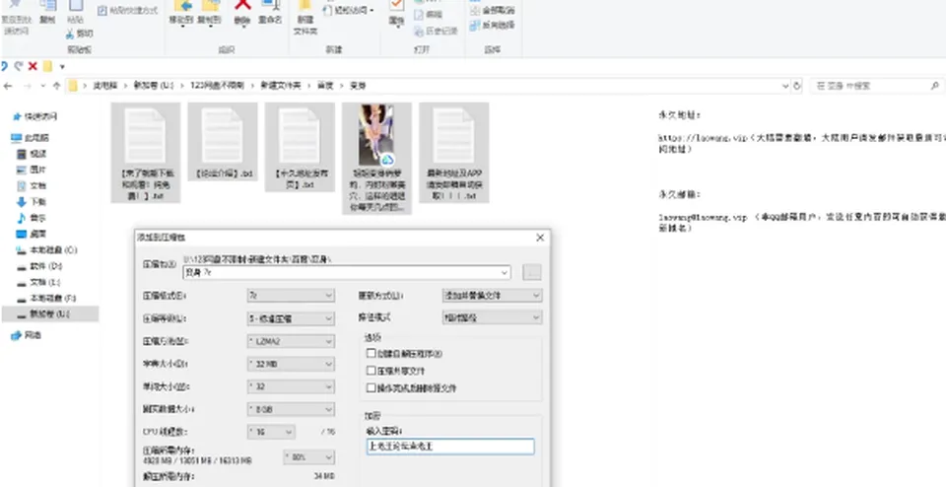Click the Invert selection icon
The width and height of the screenshot is (946, 487).
474,26
